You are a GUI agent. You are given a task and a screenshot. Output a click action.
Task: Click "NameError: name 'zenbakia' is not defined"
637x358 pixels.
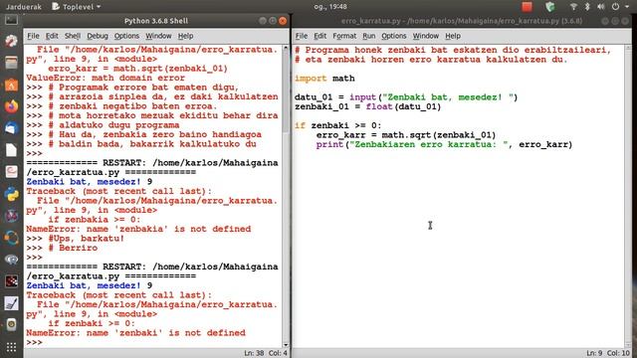(x=138, y=229)
